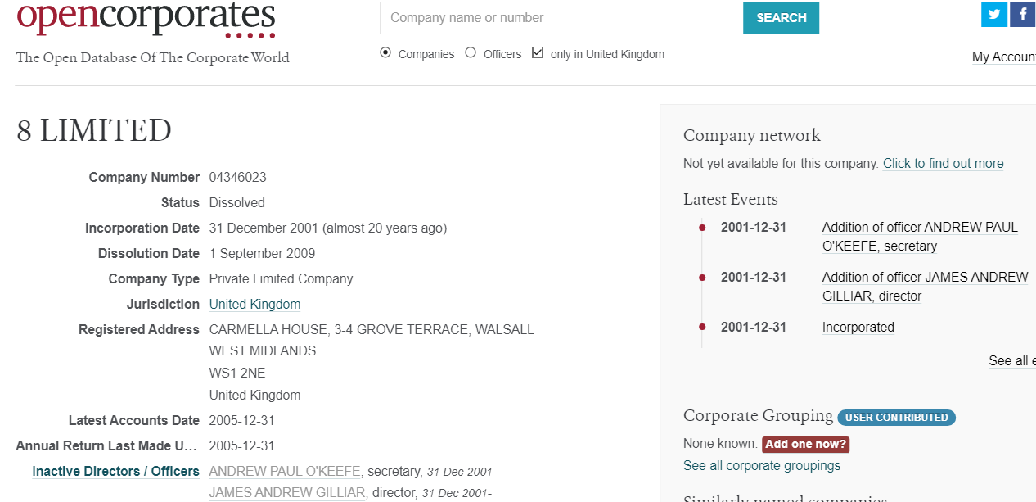Open the Inactive Directors / Officers link
The width and height of the screenshot is (1036, 502).
115,472
